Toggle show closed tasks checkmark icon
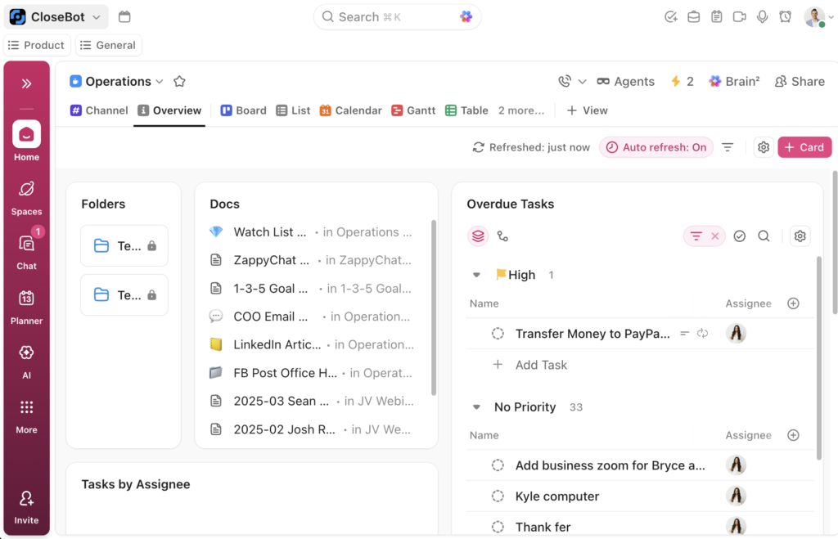Viewport: 838px width, 539px height. (740, 236)
